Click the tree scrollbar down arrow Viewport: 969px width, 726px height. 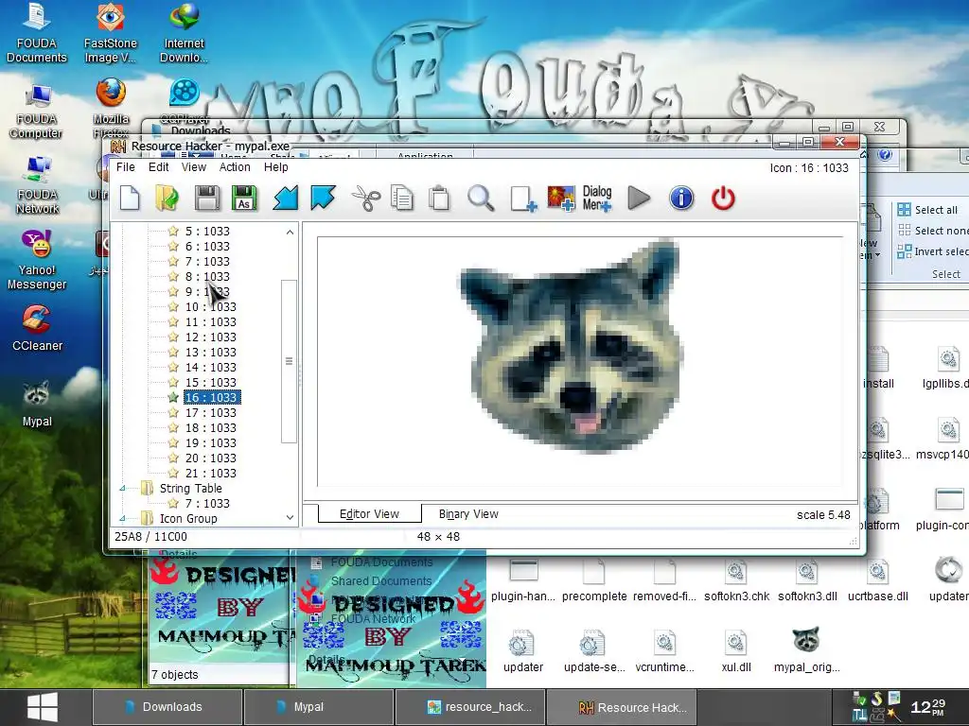[290, 517]
